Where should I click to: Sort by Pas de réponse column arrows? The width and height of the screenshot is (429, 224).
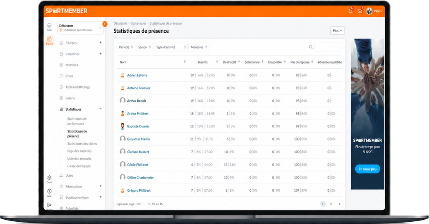click(x=312, y=62)
